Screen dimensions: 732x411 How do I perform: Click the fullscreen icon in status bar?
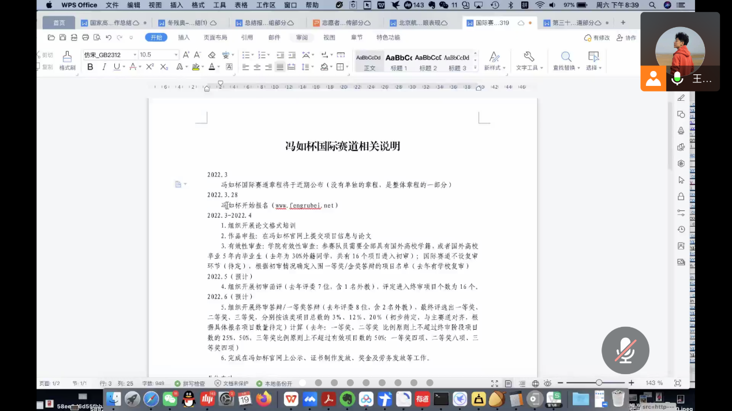click(494, 383)
